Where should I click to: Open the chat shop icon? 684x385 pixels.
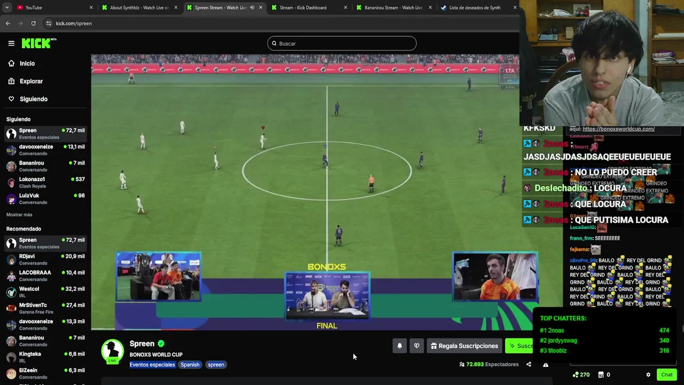click(x=601, y=375)
